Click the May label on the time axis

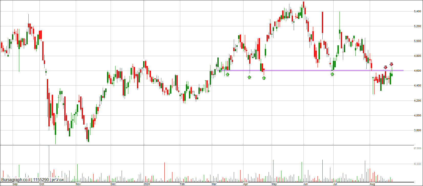click(274, 184)
